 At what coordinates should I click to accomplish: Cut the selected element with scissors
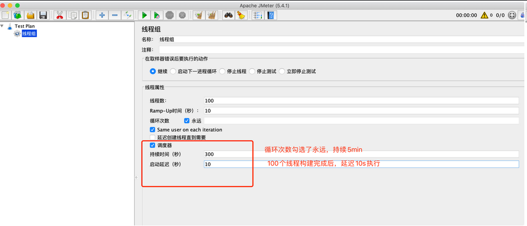[60, 15]
